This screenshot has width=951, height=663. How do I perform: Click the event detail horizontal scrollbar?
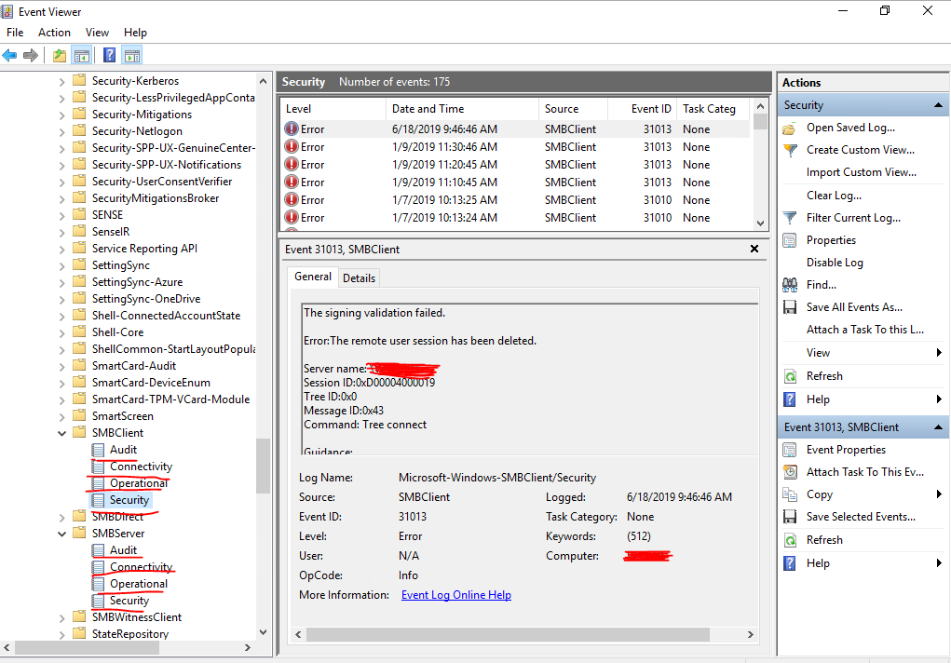click(508, 634)
